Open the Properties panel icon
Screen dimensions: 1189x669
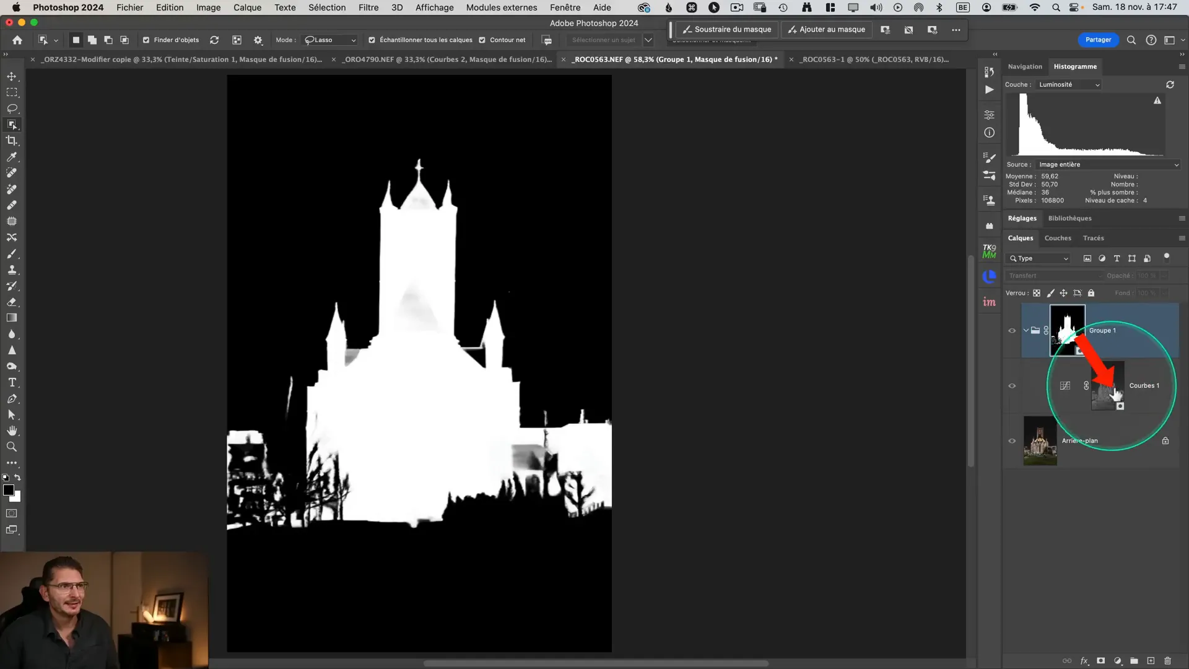(x=989, y=115)
